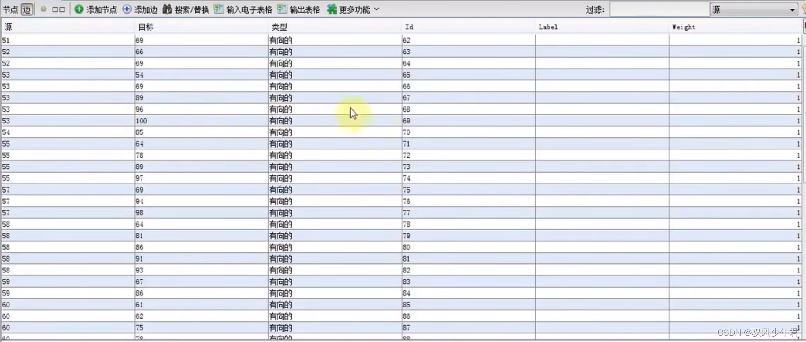Select the Id cell 67

pyautogui.click(x=469, y=98)
